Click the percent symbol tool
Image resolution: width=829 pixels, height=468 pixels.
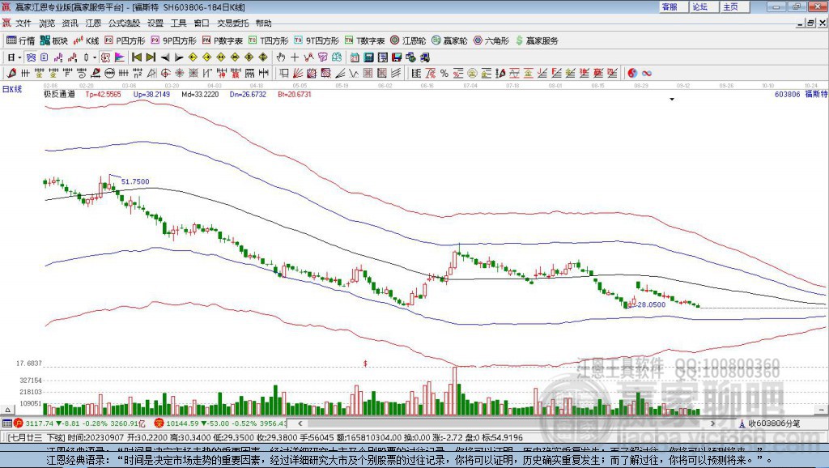(x=444, y=74)
